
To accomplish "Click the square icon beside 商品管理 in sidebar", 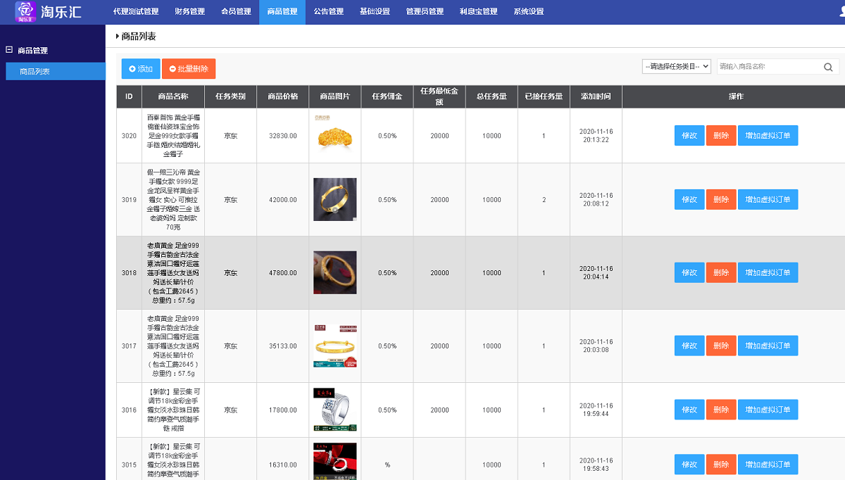I will tap(8, 50).
